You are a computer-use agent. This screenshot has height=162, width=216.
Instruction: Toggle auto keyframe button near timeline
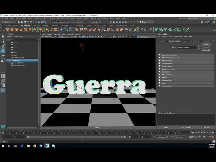pyautogui.click(x=210, y=137)
